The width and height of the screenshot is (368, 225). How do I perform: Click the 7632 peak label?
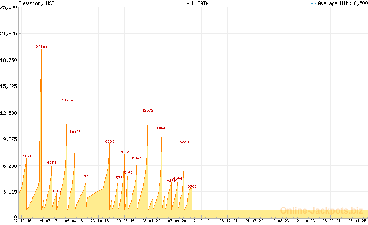[x=124, y=152]
